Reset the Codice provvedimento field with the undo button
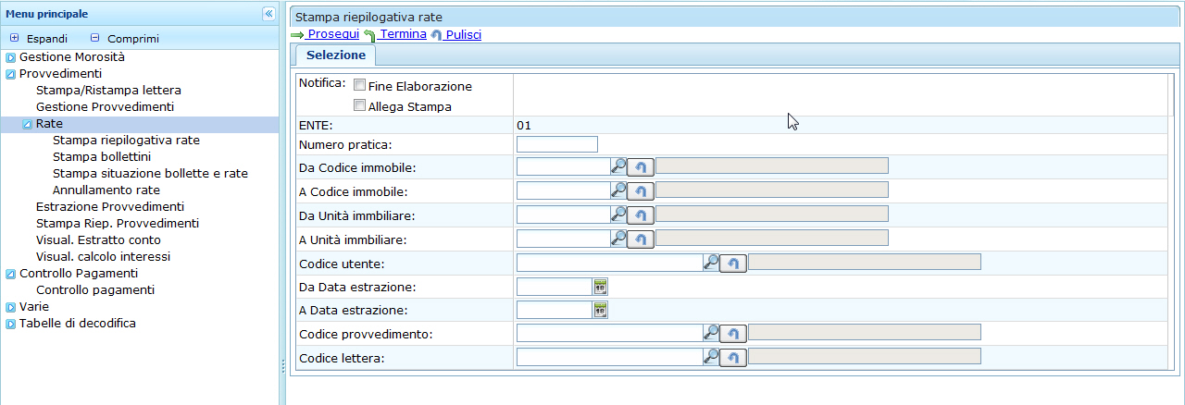The image size is (1185, 405). (x=733, y=333)
